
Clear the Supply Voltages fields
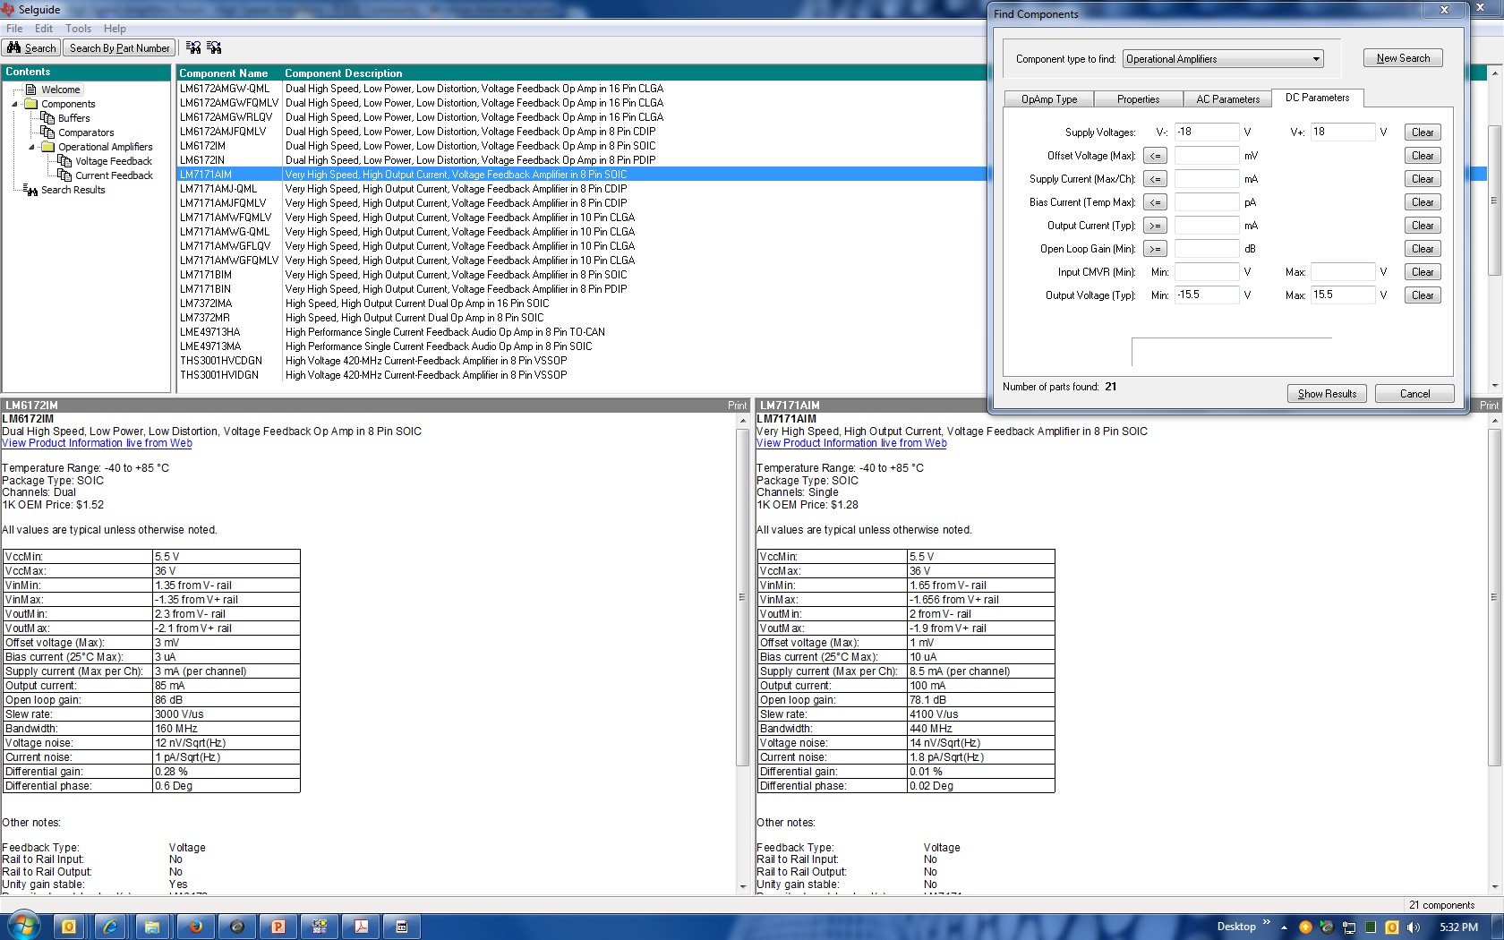(x=1423, y=132)
